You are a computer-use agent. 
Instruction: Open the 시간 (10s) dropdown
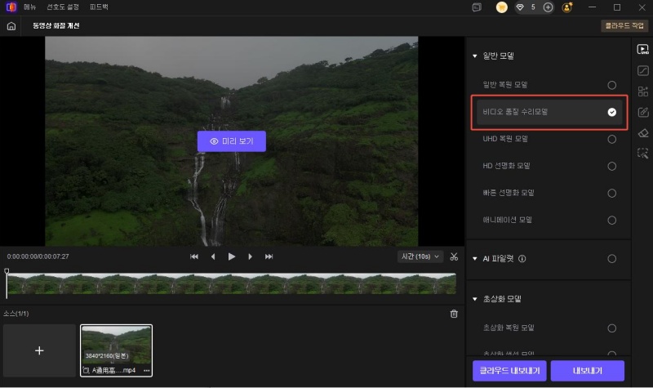[420, 256]
